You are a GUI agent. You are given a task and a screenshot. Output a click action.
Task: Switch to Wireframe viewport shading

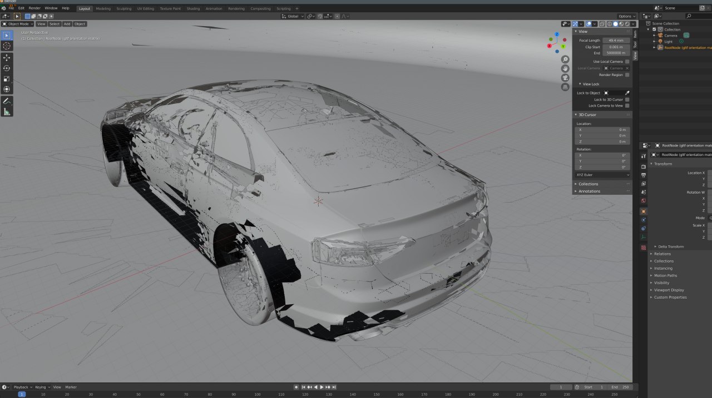(610, 24)
